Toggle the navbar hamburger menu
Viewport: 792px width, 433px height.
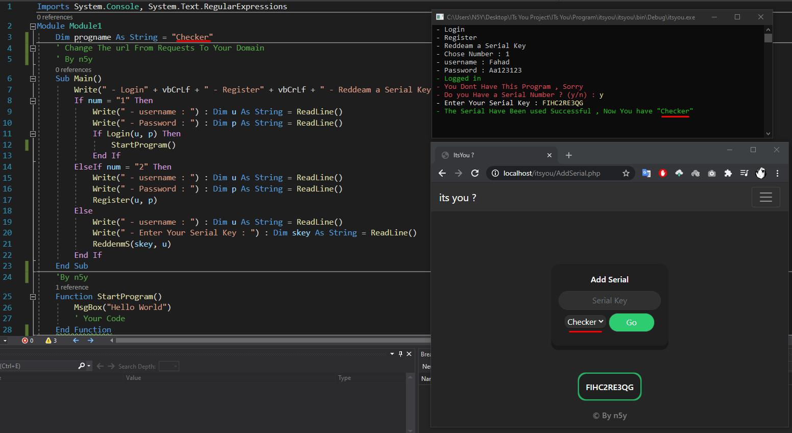(x=765, y=198)
